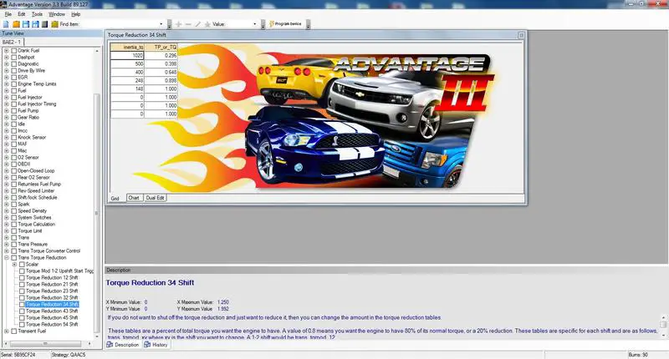Open the Description tab at bottom
The height and width of the screenshot is (359, 669).
pos(123,345)
